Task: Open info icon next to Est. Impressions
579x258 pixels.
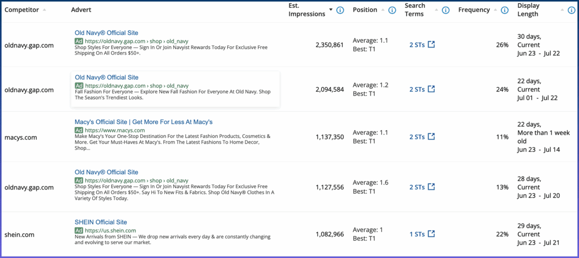Action: click(340, 10)
